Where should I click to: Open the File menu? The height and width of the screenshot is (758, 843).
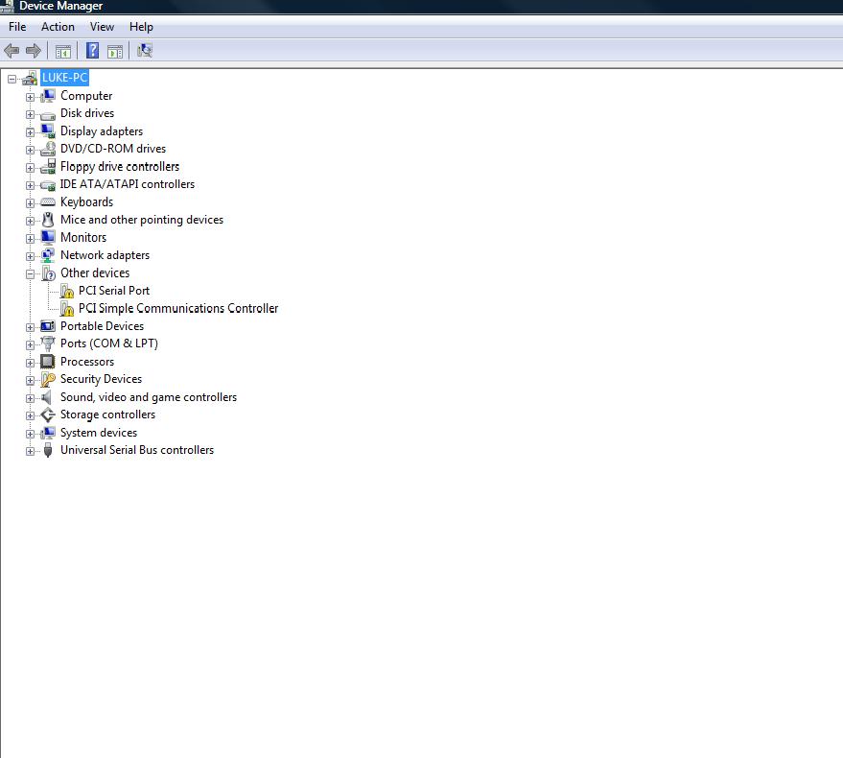coord(16,26)
